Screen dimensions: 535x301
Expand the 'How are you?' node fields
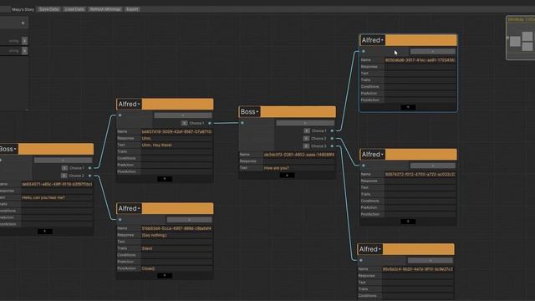pos(287,176)
